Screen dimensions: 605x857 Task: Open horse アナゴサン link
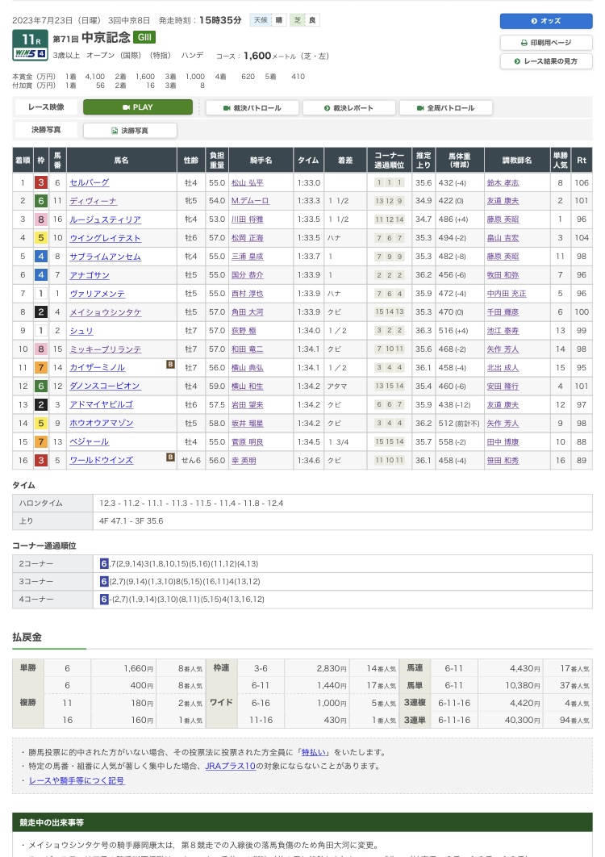pyautogui.click(x=89, y=275)
